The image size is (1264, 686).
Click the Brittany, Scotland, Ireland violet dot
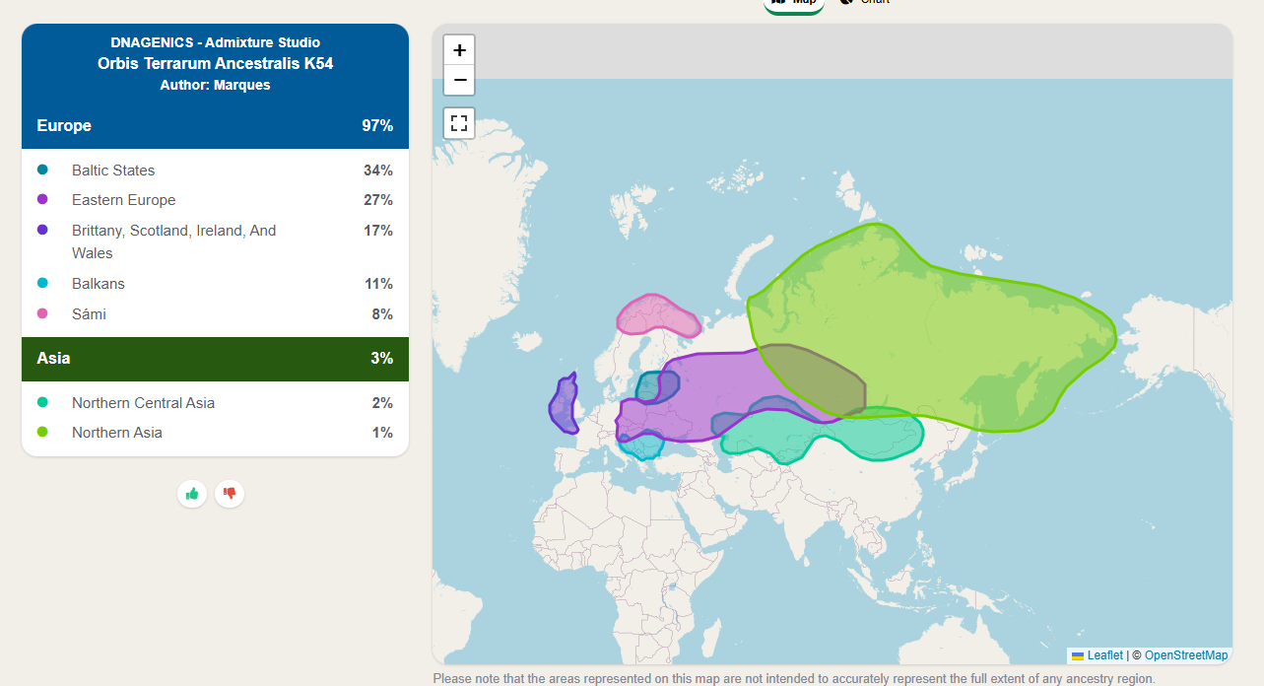pyautogui.click(x=42, y=231)
